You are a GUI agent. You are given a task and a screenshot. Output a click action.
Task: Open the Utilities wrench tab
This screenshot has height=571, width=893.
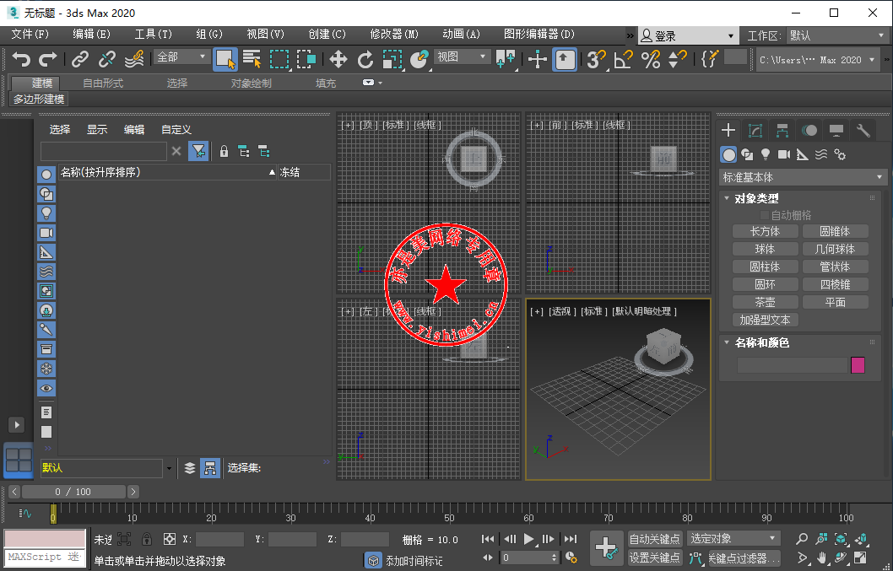click(x=863, y=131)
